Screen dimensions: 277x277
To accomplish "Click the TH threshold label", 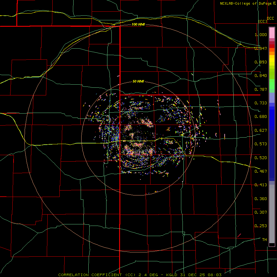I will point(264,240).
